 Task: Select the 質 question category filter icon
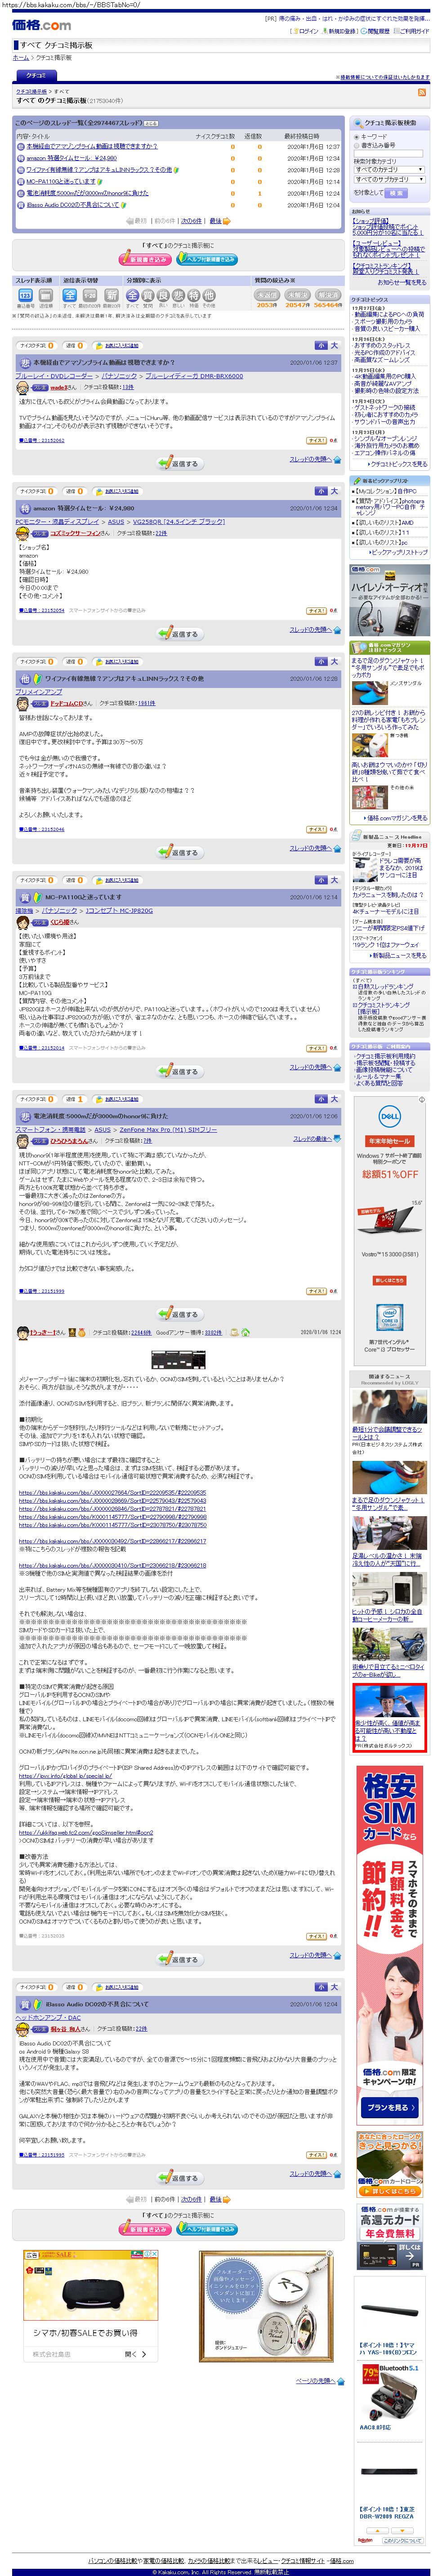148,295
